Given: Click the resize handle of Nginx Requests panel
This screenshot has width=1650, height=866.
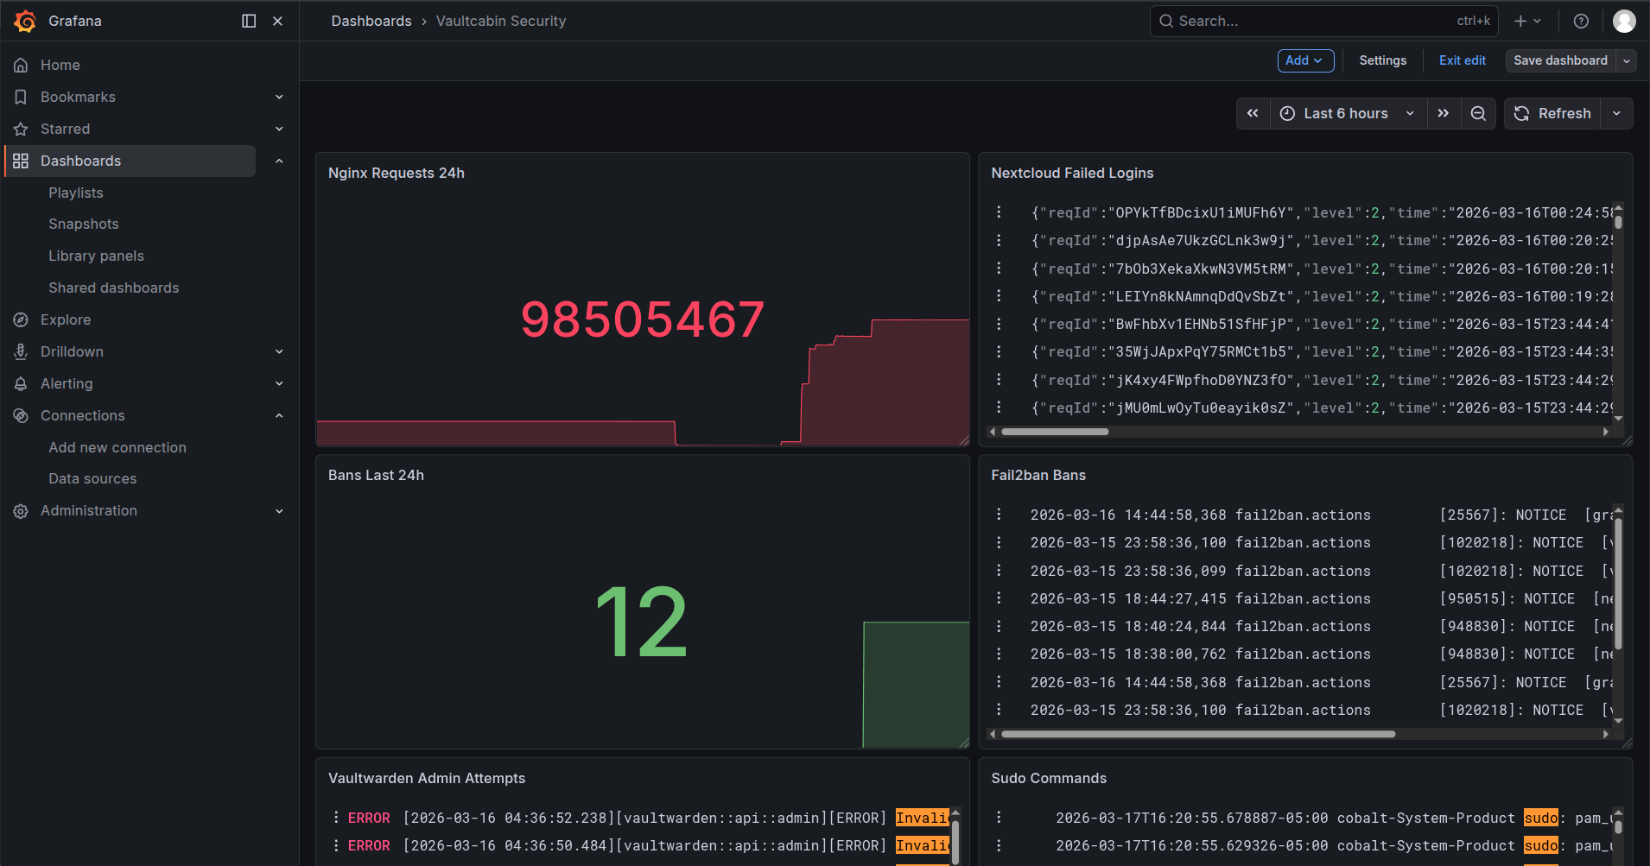Looking at the screenshot, I should click(x=964, y=440).
